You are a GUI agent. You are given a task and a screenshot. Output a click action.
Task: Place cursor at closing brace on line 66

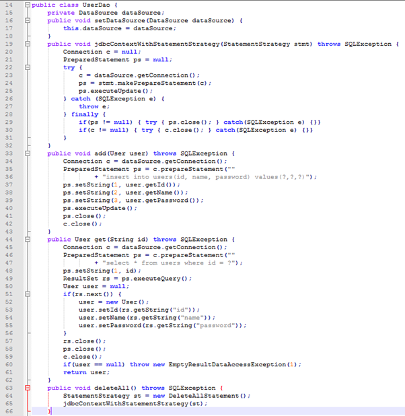click(x=49, y=411)
